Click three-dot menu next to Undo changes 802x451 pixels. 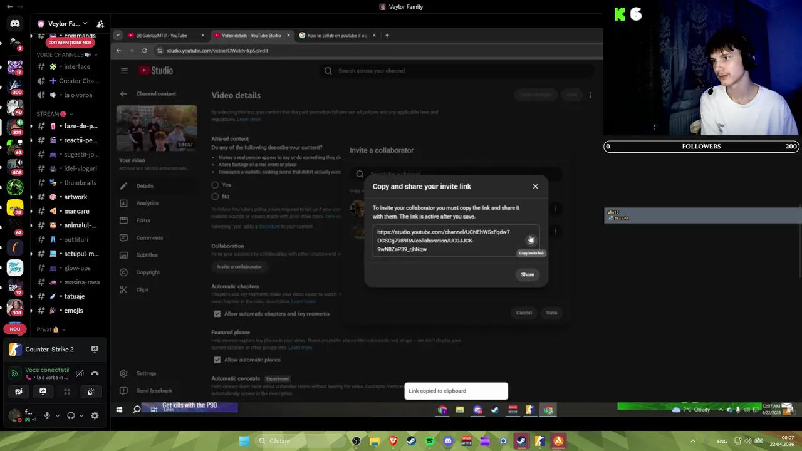pyautogui.click(x=590, y=95)
